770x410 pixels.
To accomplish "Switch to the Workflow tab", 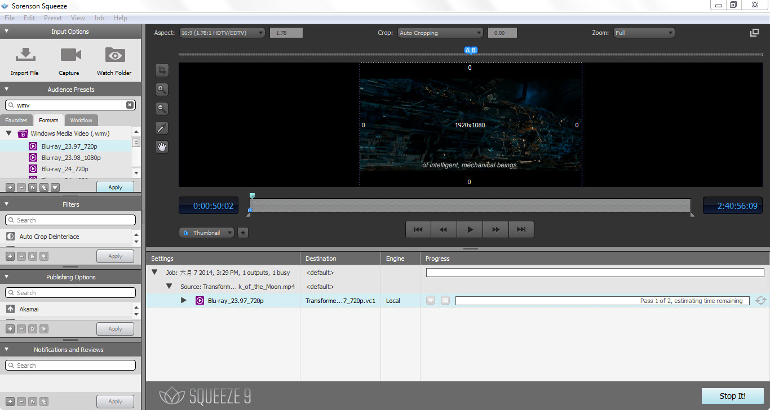I will [x=81, y=121].
